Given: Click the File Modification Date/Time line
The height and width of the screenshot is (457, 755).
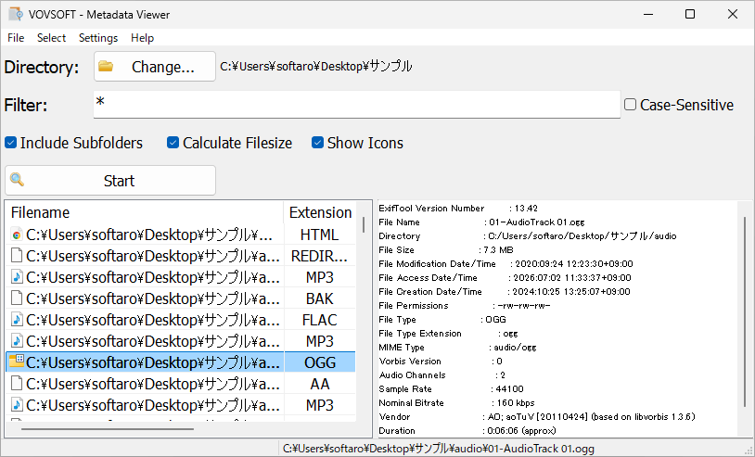Looking at the screenshot, I should (505, 264).
